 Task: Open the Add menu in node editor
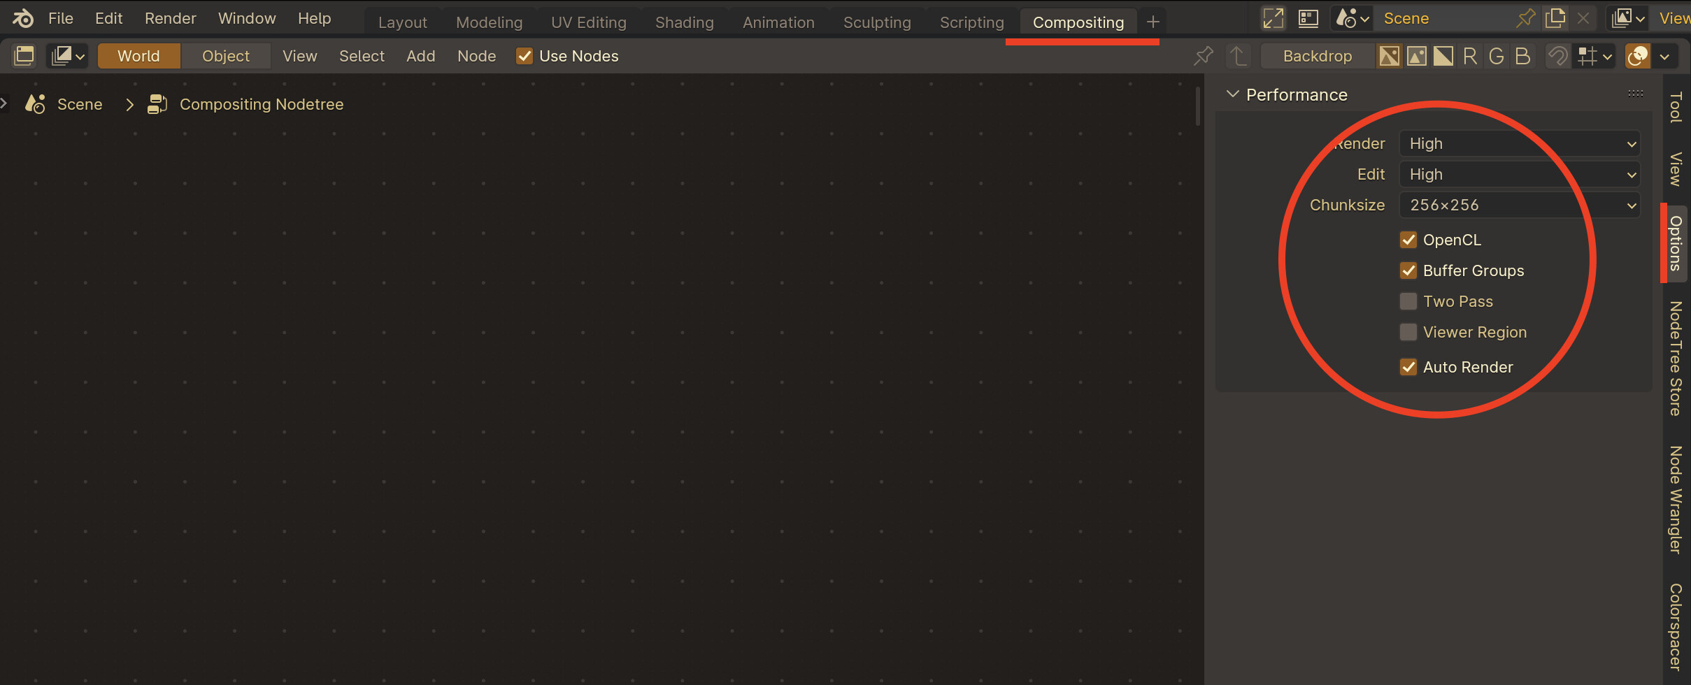[420, 56]
